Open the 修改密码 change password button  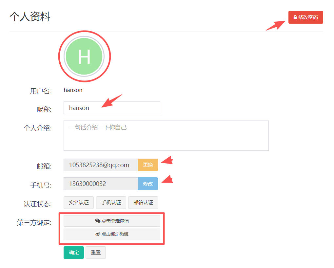(x=306, y=17)
